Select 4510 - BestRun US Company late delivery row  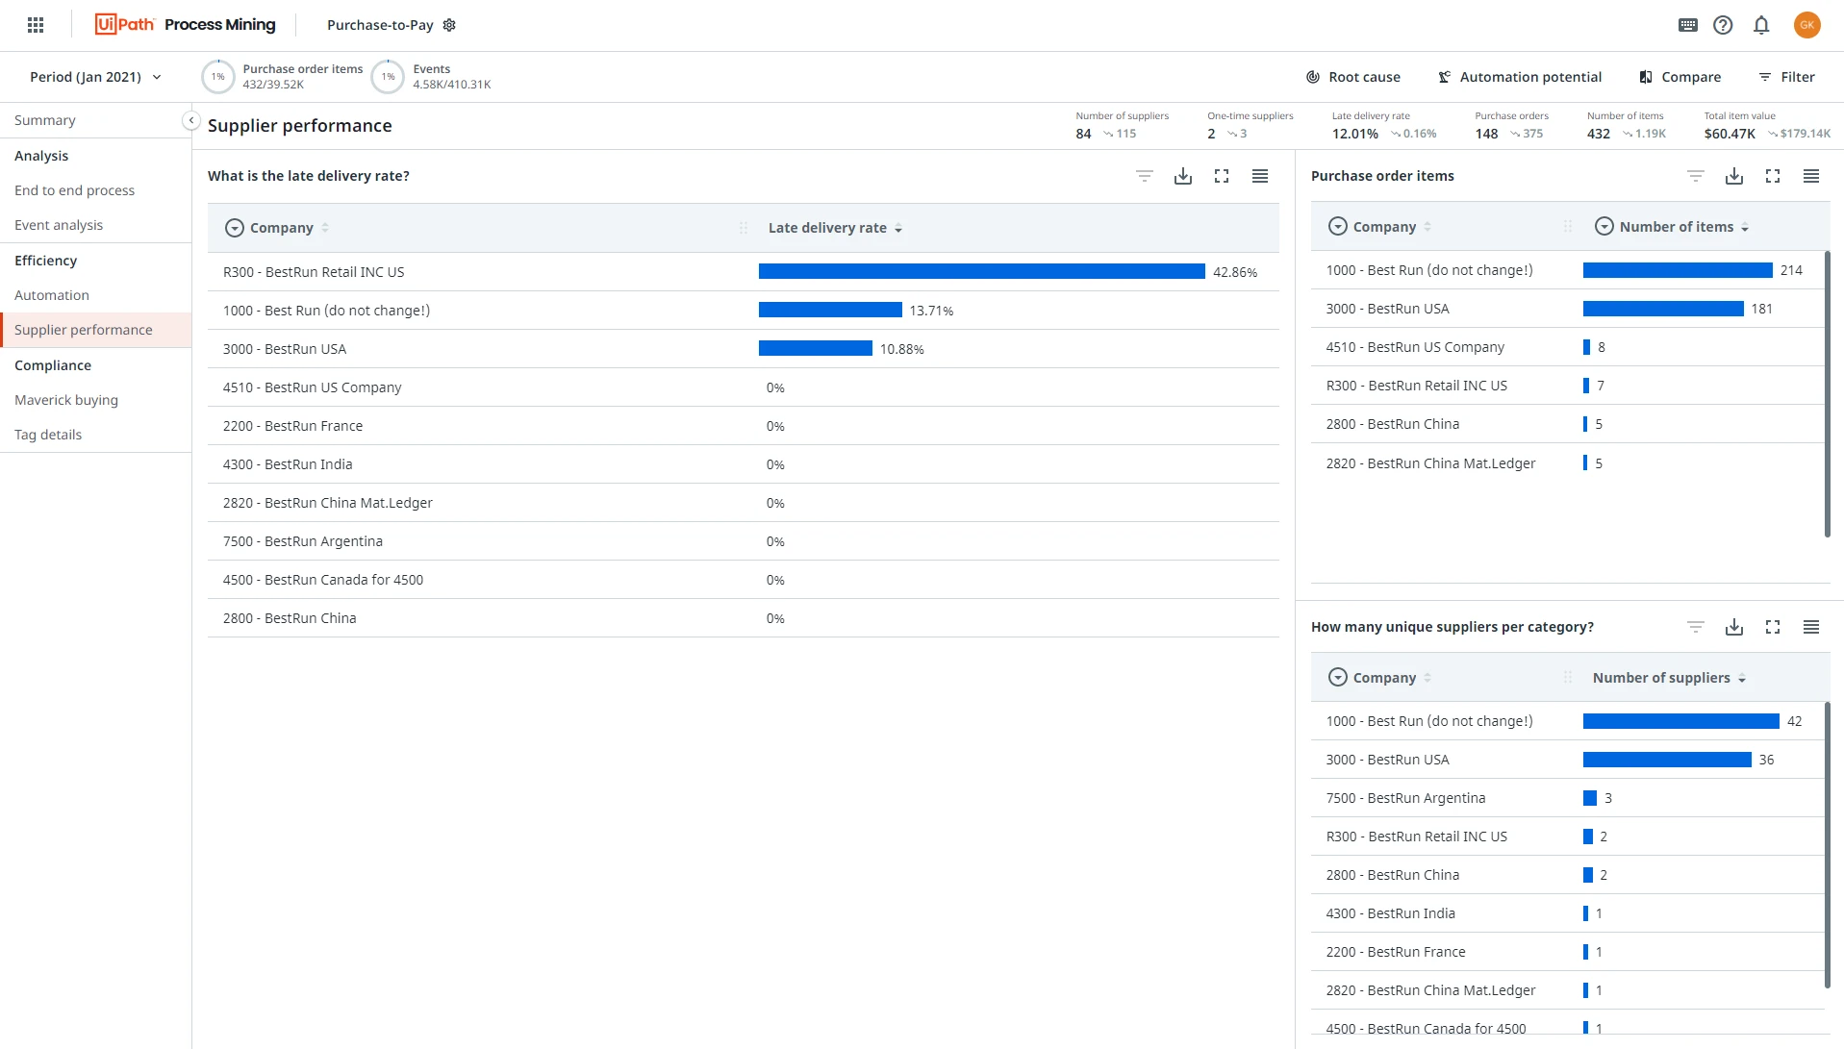pyautogui.click(x=744, y=387)
